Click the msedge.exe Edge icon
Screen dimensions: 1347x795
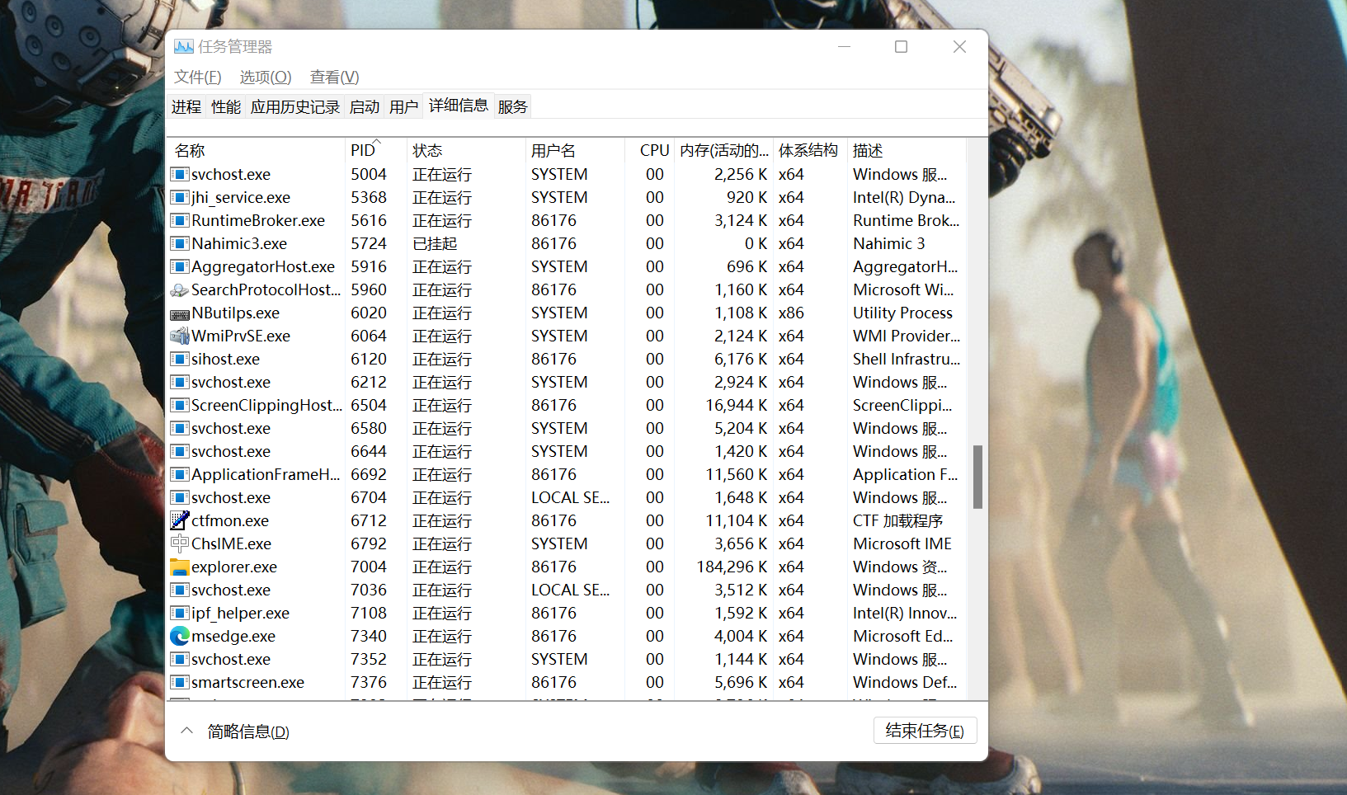(179, 637)
